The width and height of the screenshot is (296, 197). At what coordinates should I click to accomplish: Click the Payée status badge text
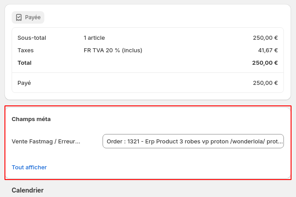click(x=33, y=17)
